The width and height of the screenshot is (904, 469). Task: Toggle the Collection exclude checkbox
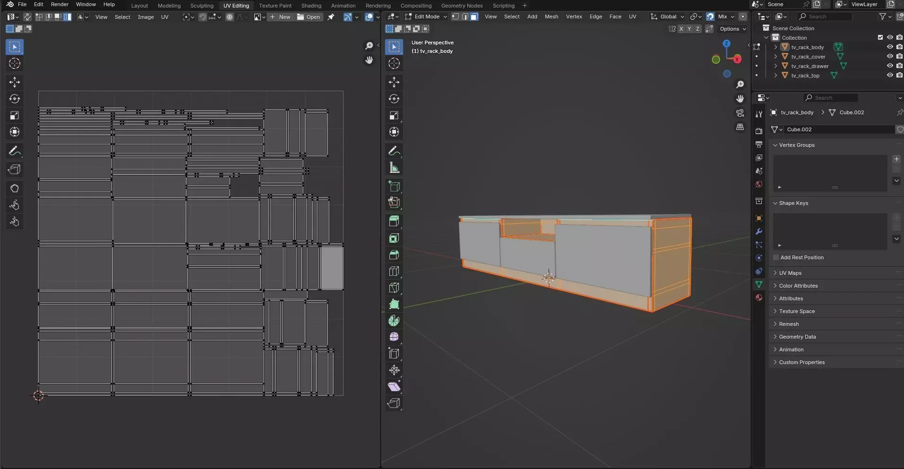coord(880,38)
